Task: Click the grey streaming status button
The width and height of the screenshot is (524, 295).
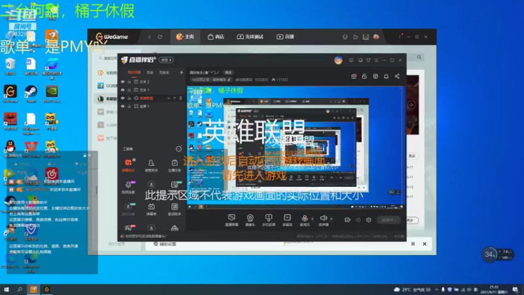Action: [x=388, y=220]
